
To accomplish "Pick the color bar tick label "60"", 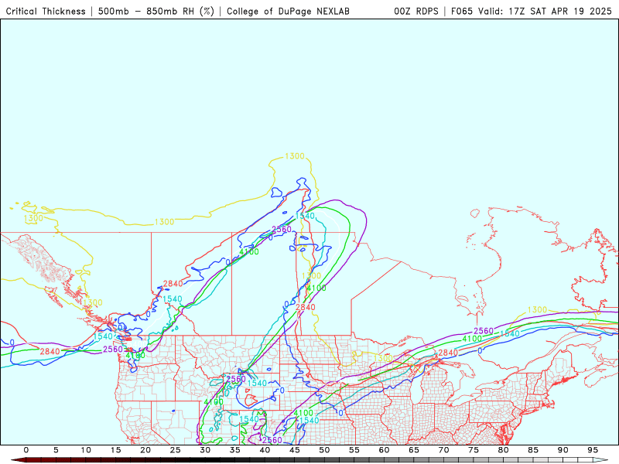I will point(384,450).
